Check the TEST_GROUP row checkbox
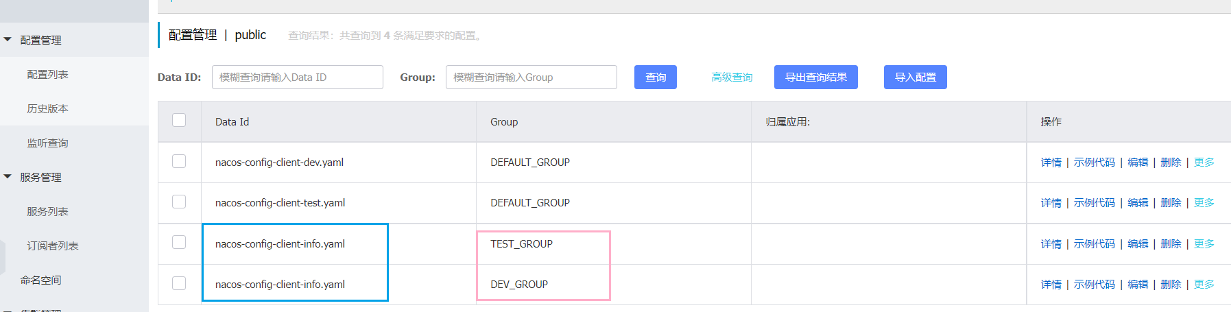This screenshot has height=312, width=1231. pos(179,242)
